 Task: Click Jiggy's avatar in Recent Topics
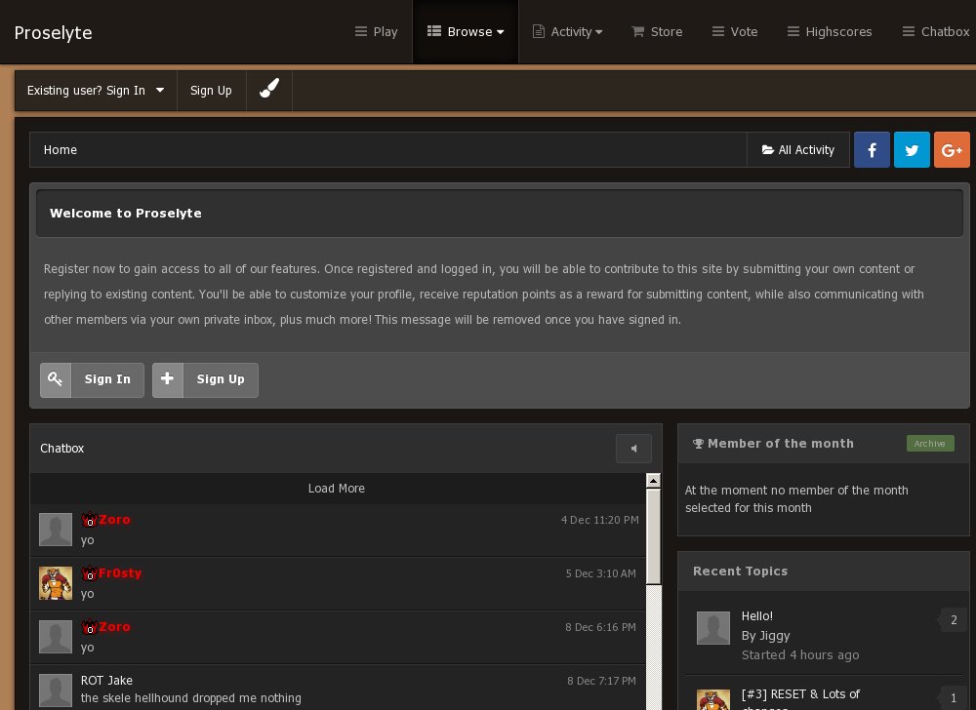pos(713,628)
